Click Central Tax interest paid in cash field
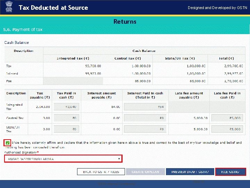This screenshot has width=250, height=188. 145,118
